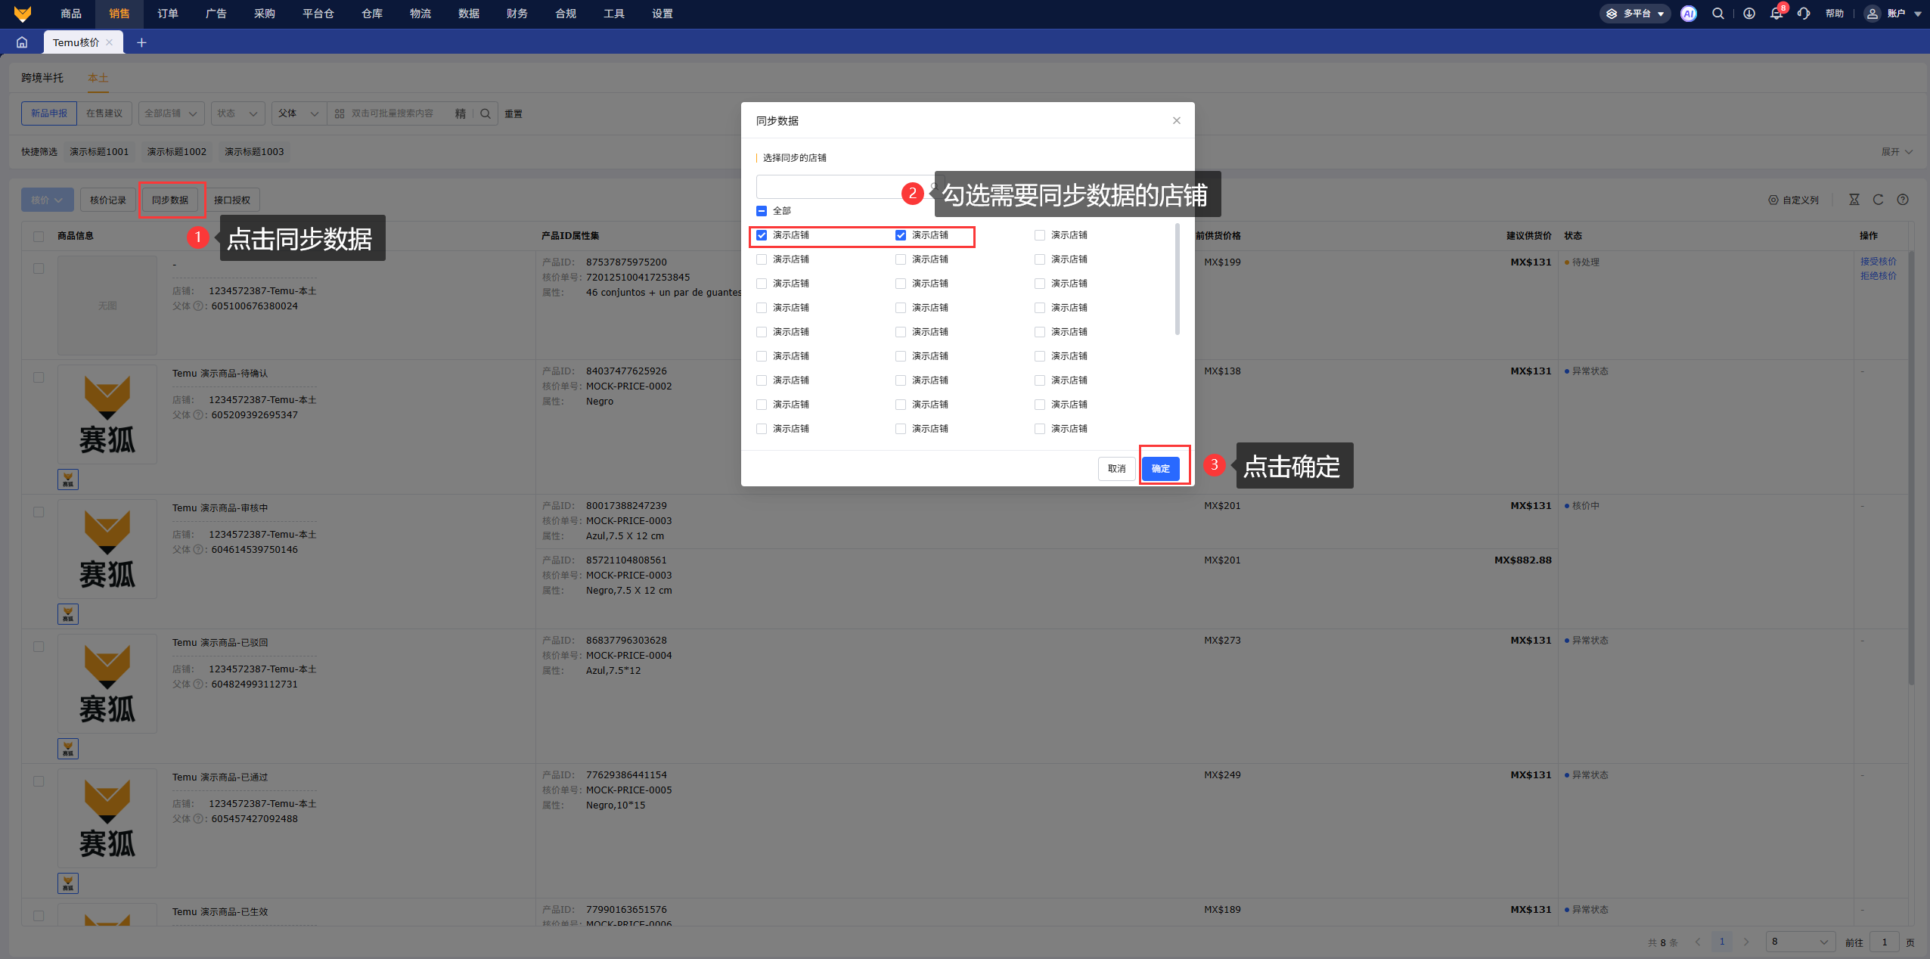Screen dimensions: 1930x959
Task: Click the fox logo in the top-left corner
Action: point(23,14)
